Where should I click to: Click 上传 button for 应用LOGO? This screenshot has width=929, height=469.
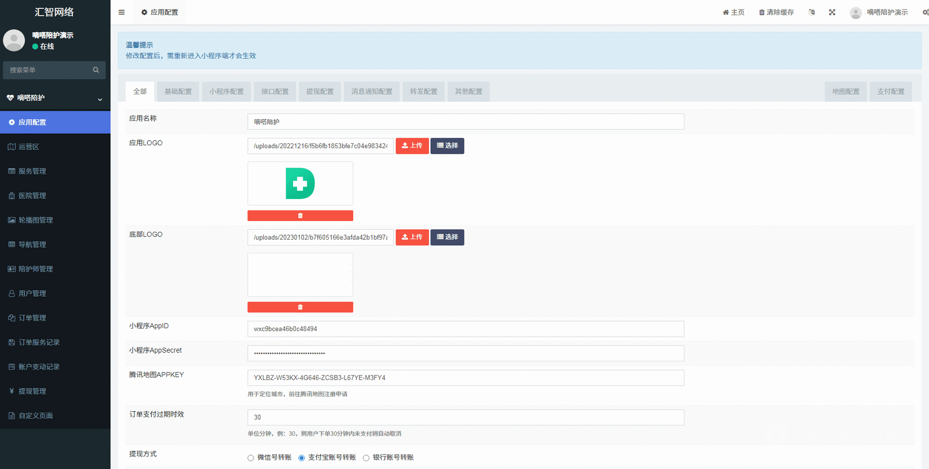412,146
